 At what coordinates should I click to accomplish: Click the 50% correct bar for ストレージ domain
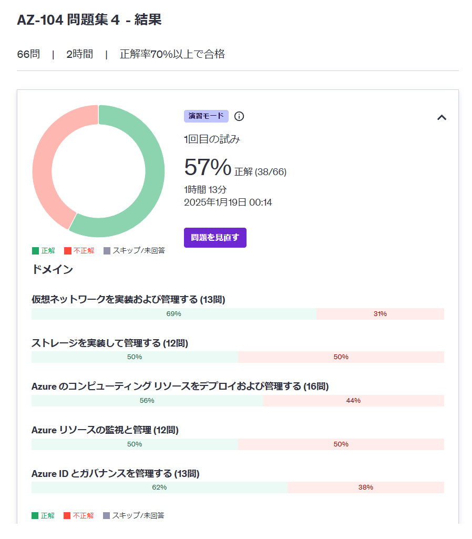coord(135,357)
